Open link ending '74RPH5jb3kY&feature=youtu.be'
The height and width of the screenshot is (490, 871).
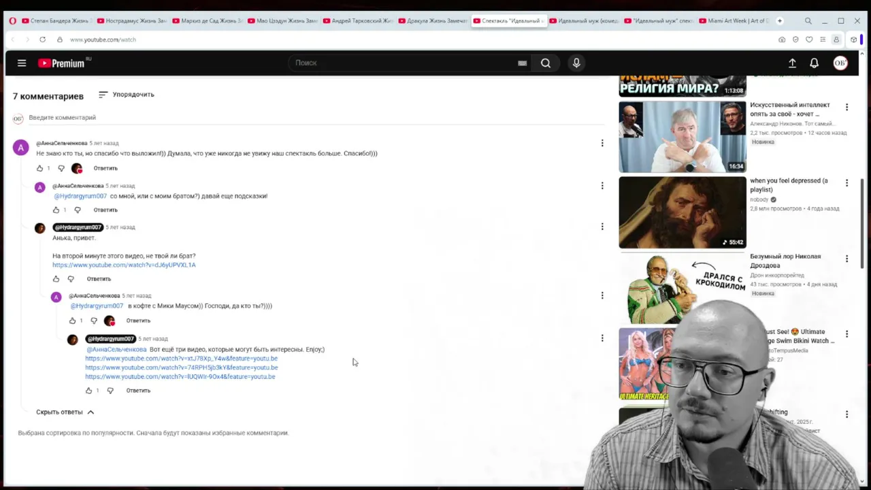[x=181, y=367]
